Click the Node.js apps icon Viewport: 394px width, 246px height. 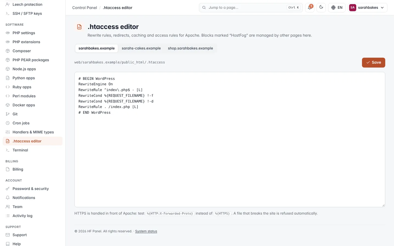point(8,69)
